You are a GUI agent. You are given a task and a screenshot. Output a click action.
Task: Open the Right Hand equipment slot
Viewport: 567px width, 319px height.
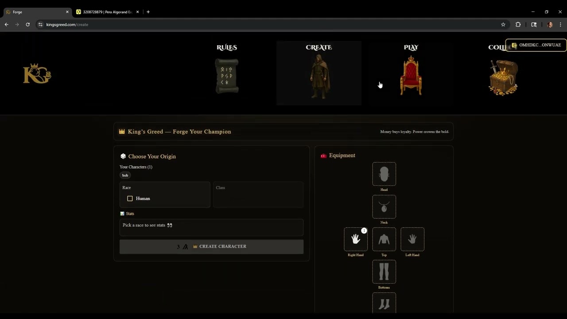click(356, 239)
